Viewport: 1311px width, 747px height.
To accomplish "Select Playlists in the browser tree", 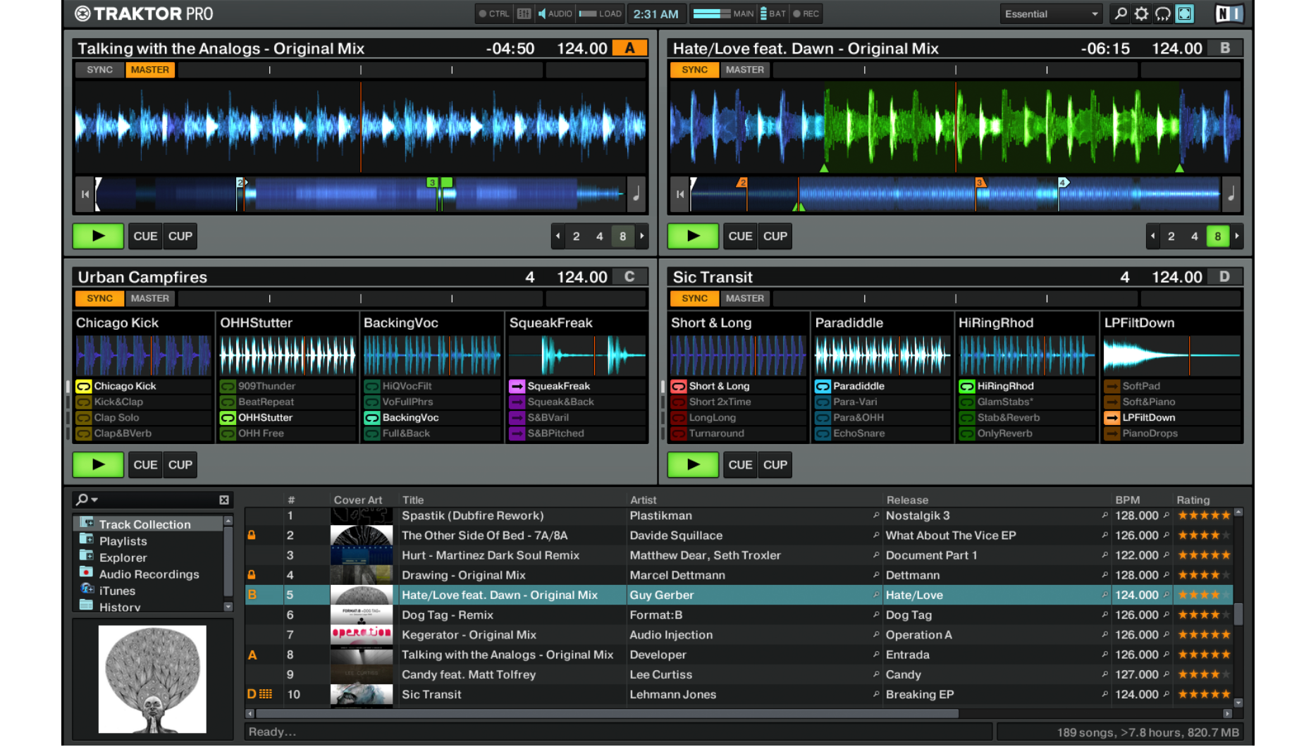I will pos(123,541).
